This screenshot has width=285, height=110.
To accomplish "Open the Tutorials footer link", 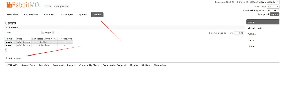I will [x=44, y=65].
